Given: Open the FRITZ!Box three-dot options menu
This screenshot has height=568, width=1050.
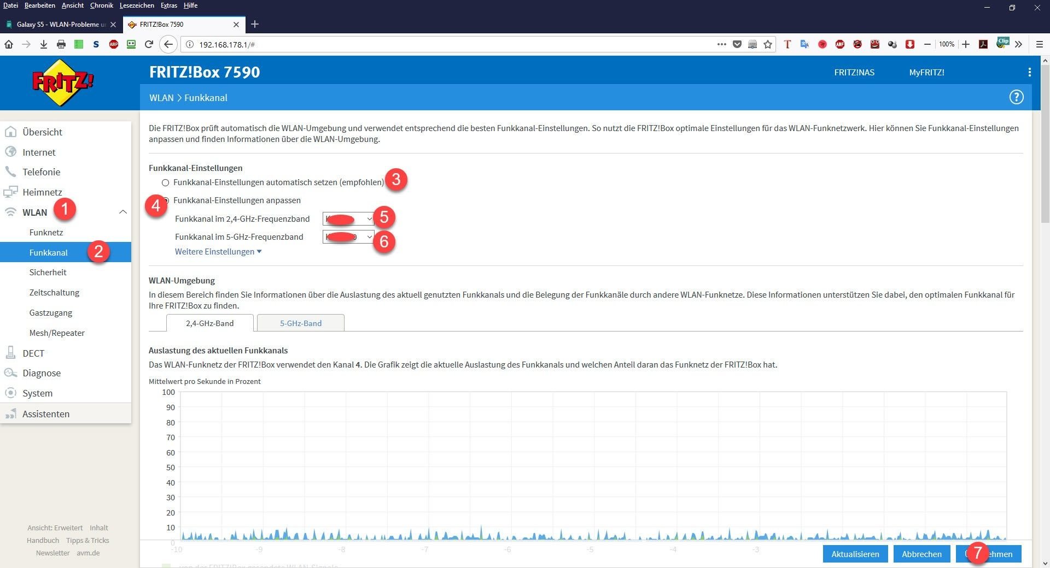Looking at the screenshot, I should [x=1030, y=72].
